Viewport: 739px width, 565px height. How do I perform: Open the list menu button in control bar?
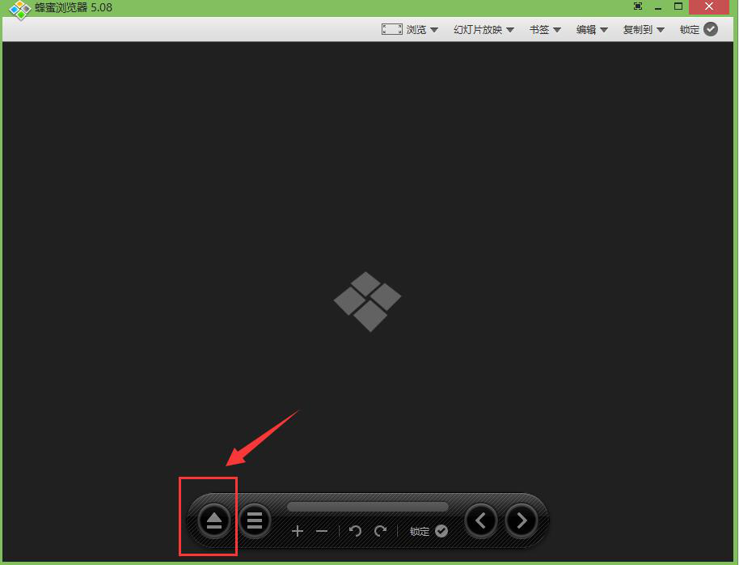point(255,520)
